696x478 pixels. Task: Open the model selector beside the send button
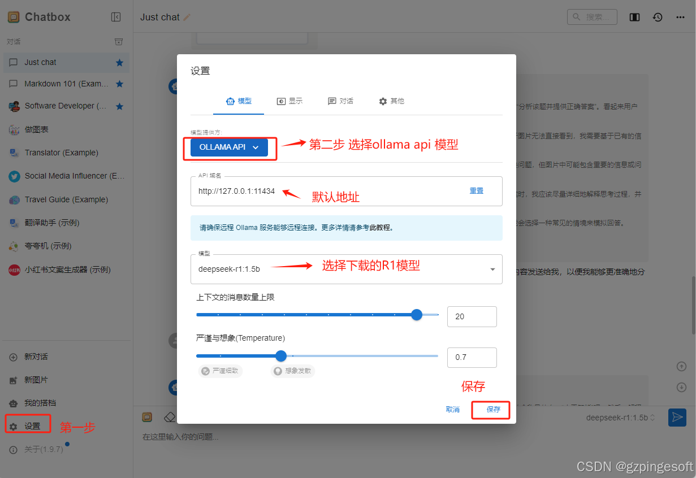pyautogui.click(x=621, y=418)
